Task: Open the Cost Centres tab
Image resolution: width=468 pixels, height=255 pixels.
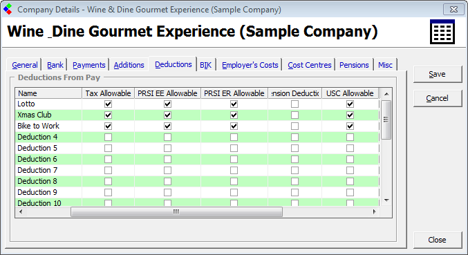Action: tap(310, 65)
